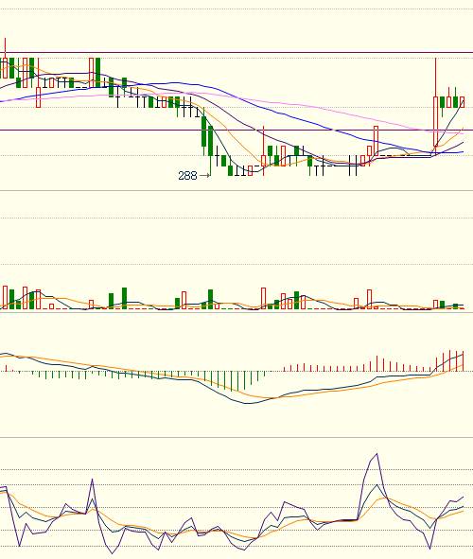Select the upper horizontal purple resistance line

(236, 53)
